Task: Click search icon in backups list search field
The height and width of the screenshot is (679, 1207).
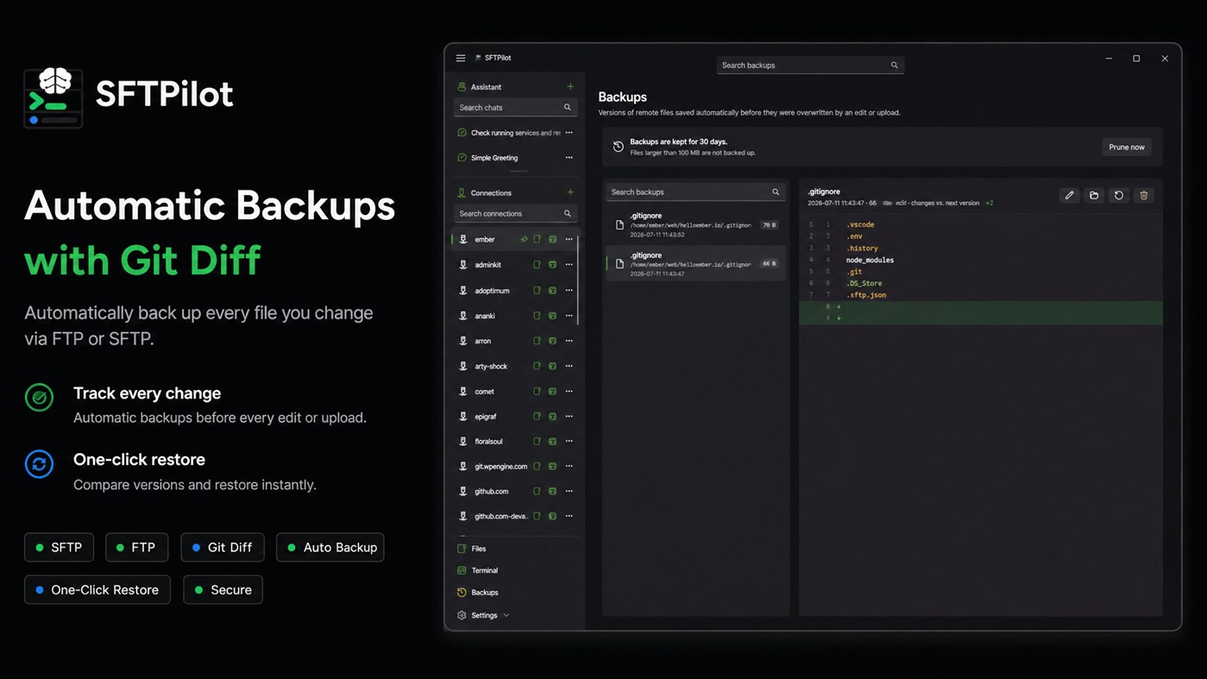Action: (776, 192)
